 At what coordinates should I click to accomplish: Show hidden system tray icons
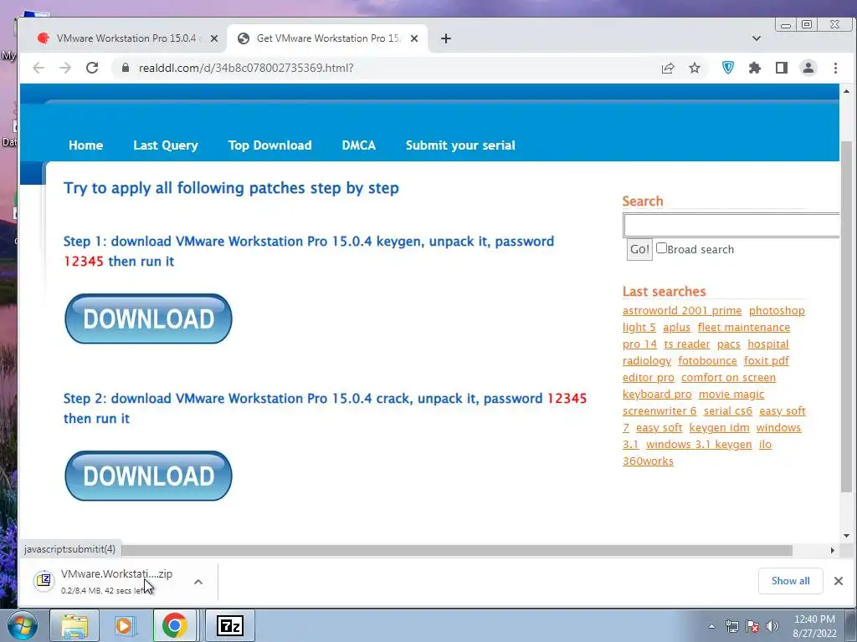point(711,626)
